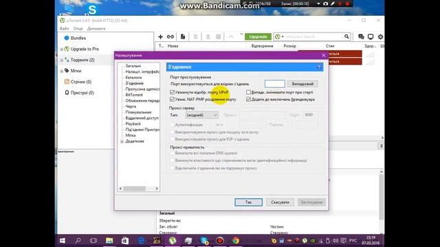
Task: Click the help question mark in З'єднання header
Action: 319,67
